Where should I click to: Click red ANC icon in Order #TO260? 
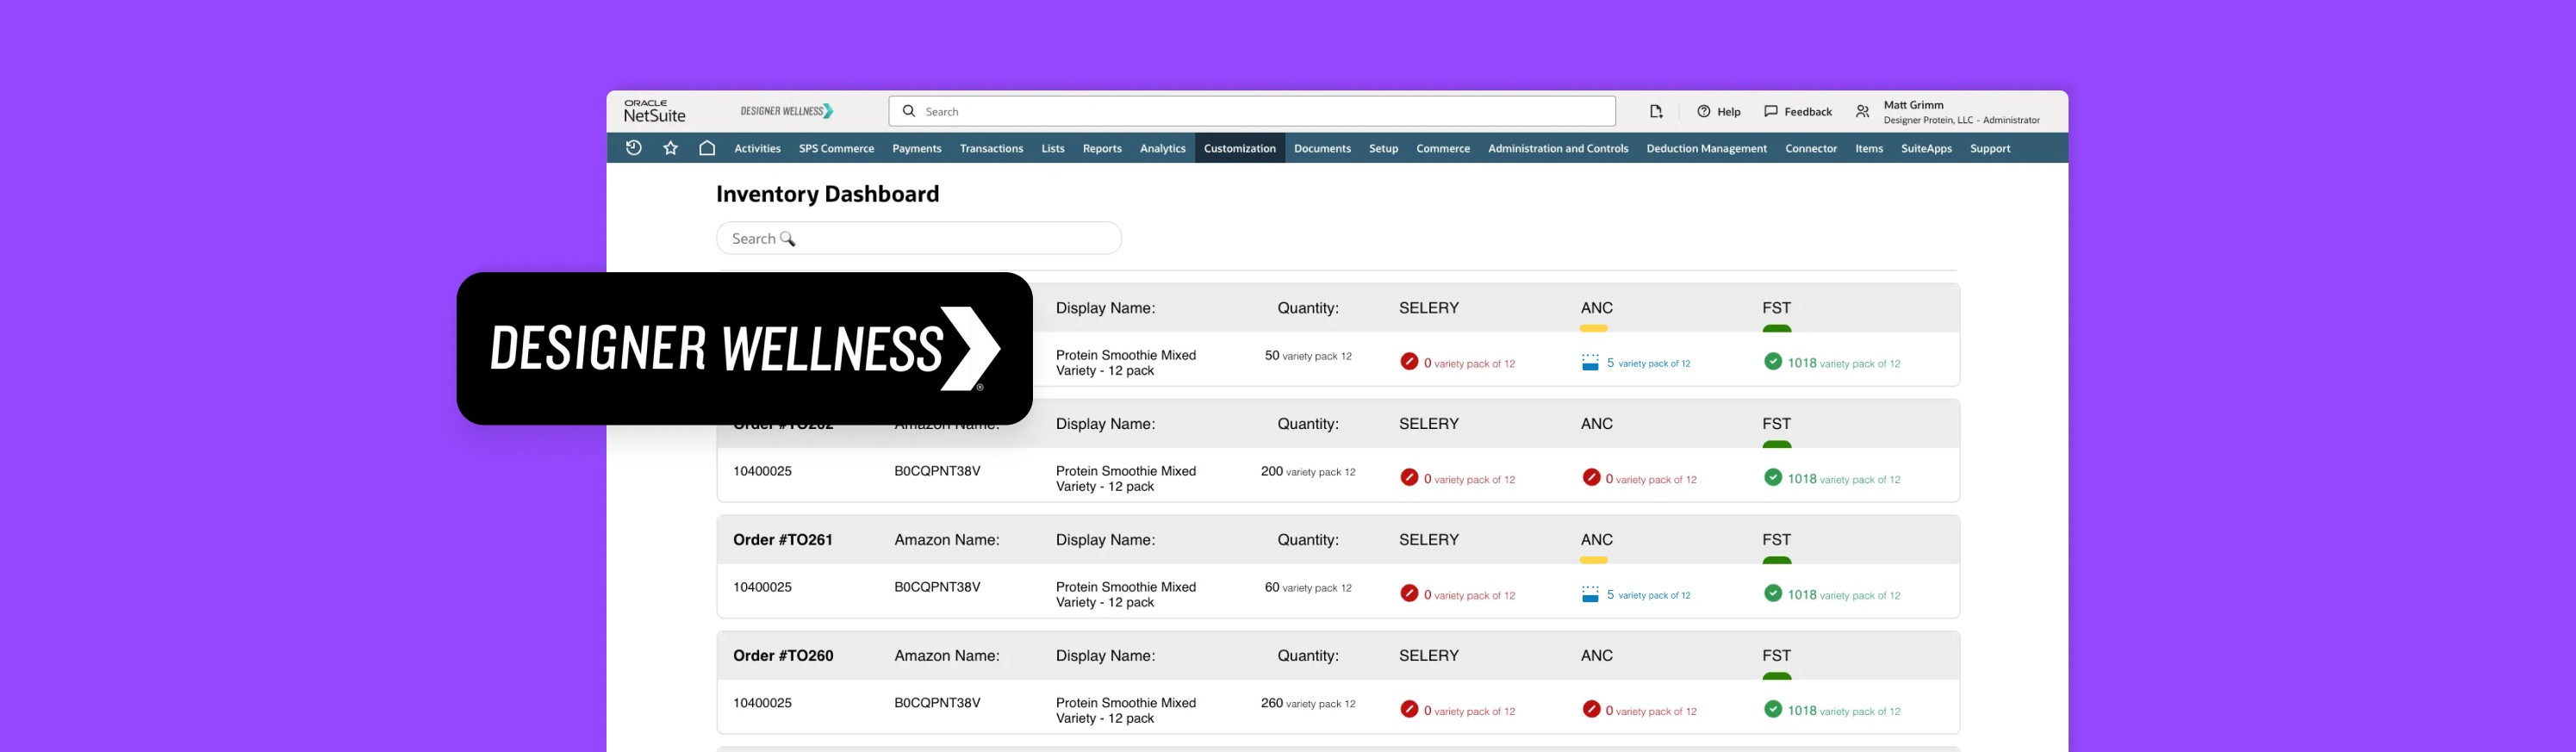[1591, 709]
